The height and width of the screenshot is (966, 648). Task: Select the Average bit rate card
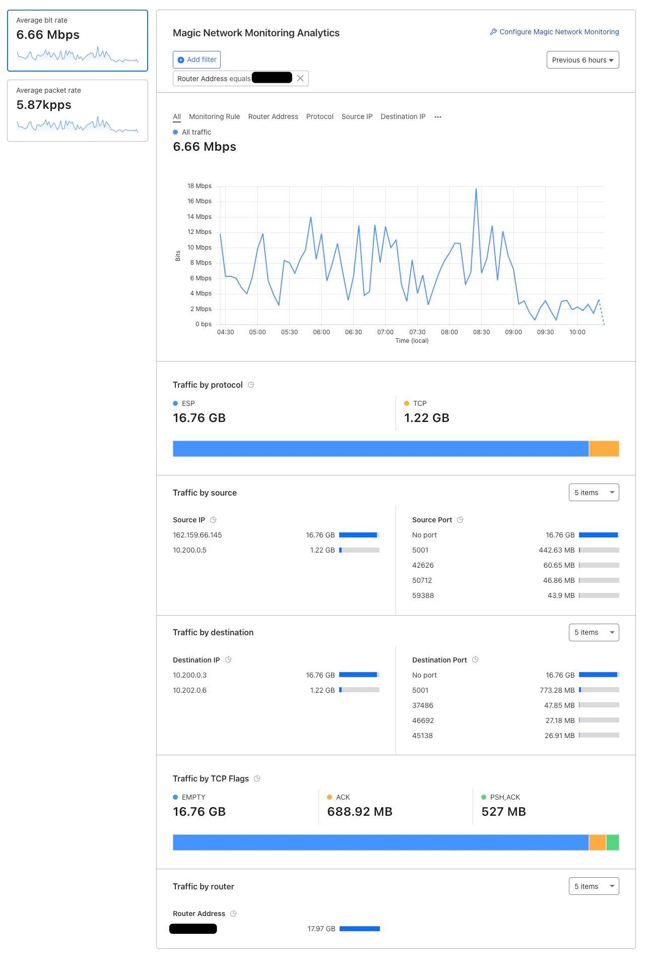click(x=78, y=40)
